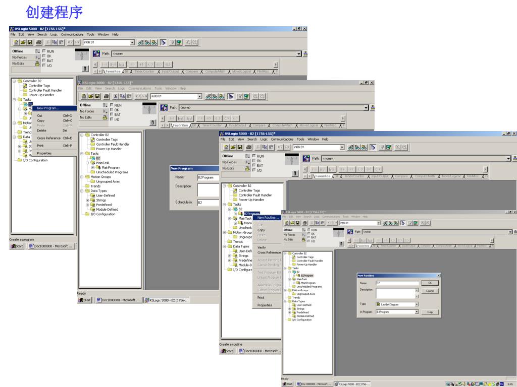This screenshot has width=517, height=387.
Task: Click RSLogix 5000 taskbar button under New Program window
Action: tap(167, 300)
